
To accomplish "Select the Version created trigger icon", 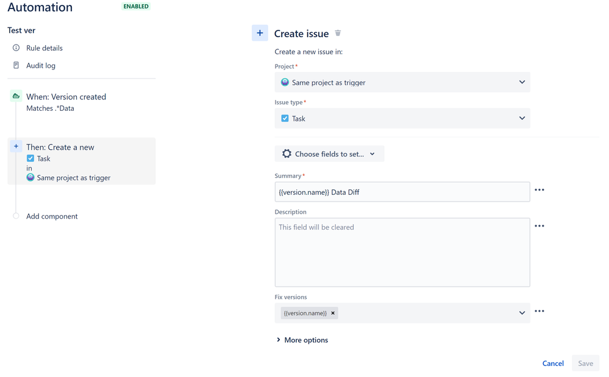I will [x=16, y=96].
